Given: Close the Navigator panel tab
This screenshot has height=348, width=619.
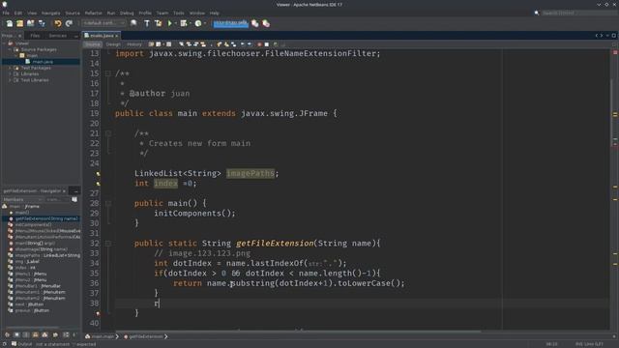Looking at the screenshot, I should click(x=65, y=191).
